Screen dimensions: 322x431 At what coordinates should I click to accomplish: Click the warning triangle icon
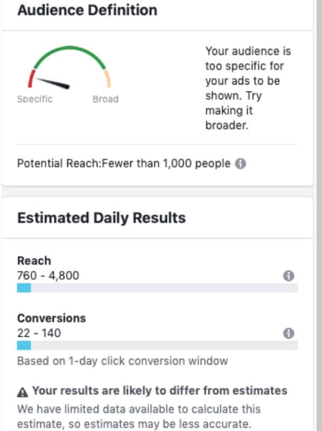tap(23, 392)
